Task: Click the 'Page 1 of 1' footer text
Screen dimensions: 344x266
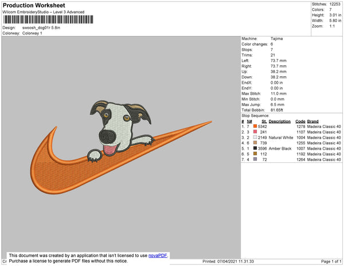Action: (331, 261)
